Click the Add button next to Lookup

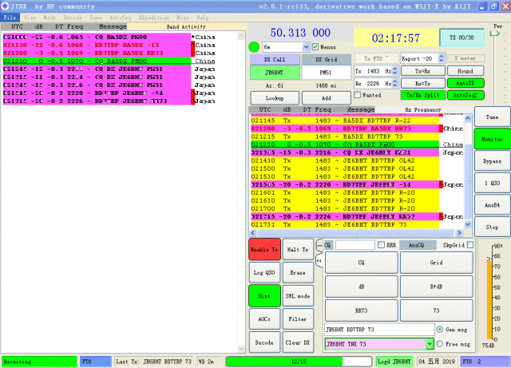point(327,97)
